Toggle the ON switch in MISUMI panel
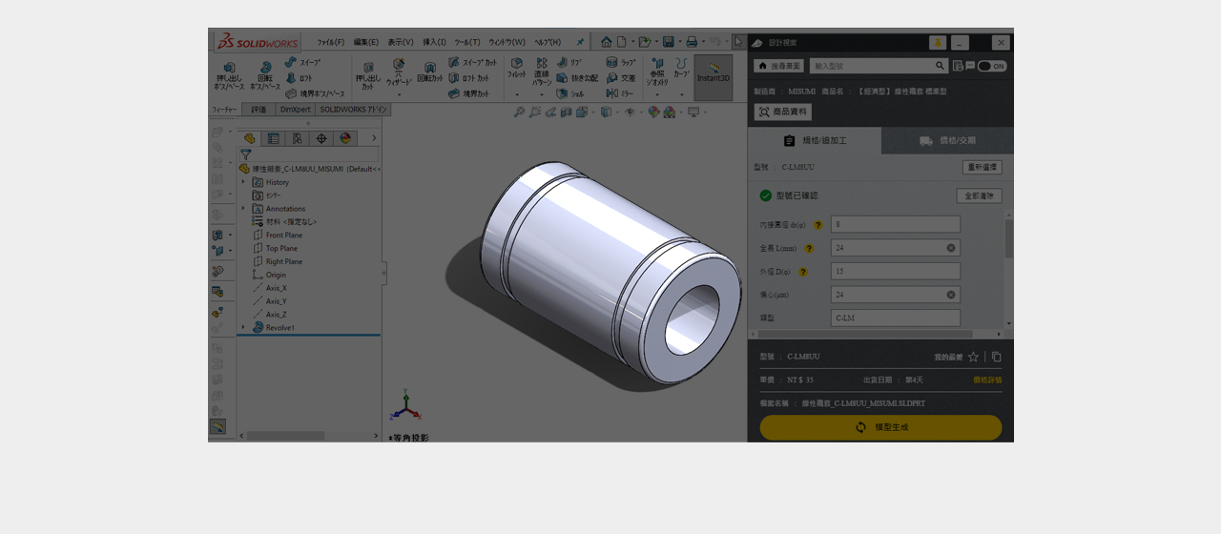Screen dimensions: 1221x534 click(x=991, y=66)
